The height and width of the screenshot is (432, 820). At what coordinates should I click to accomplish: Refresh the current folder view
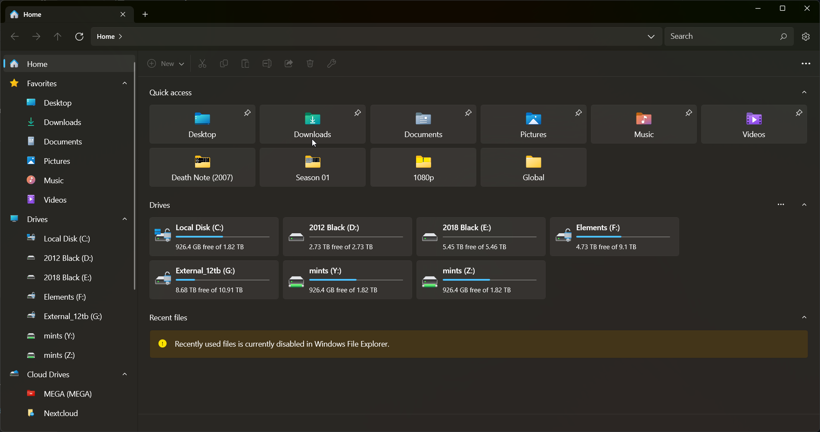79,37
